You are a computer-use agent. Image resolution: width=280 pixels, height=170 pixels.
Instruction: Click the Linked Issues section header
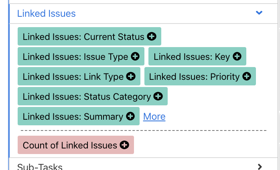pos(47,14)
